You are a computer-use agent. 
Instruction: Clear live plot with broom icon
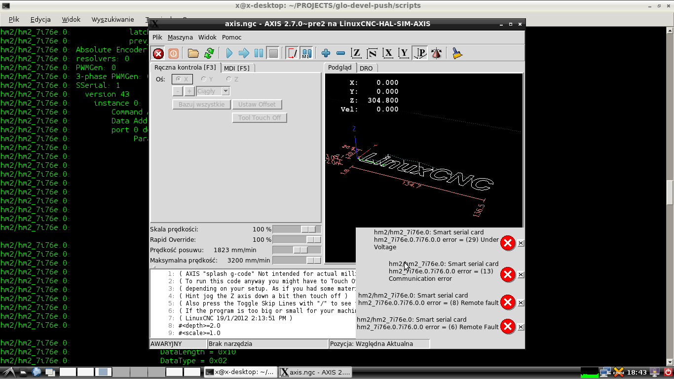457,53
